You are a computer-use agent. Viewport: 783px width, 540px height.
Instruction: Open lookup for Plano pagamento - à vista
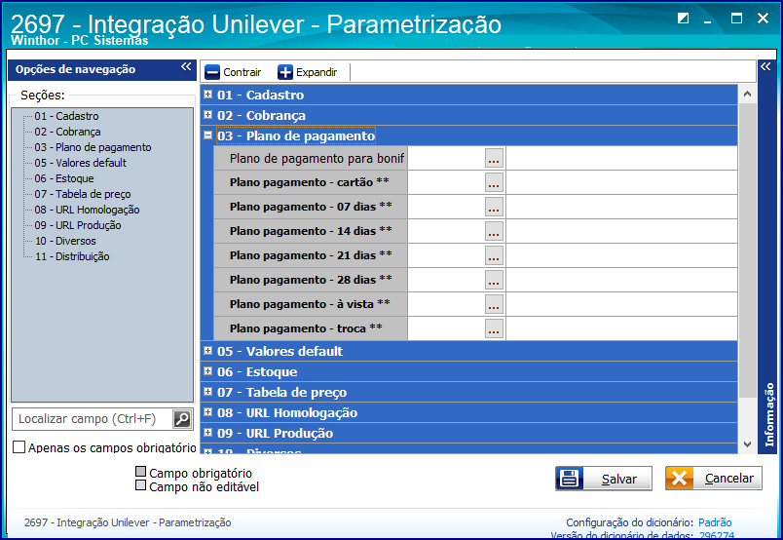click(494, 304)
